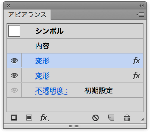Screen dimensions: 150x133
Task: Collapse panel with double-arrow icon
Action: (x=141, y=6)
